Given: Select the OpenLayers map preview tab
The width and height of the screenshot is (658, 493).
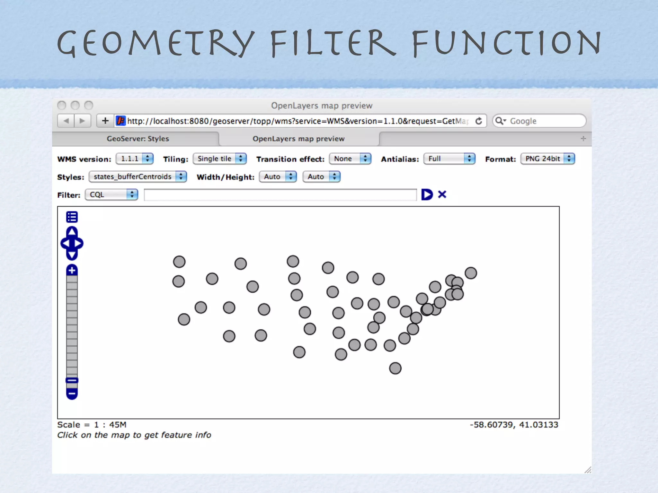Looking at the screenshot, I should point(298,139).
